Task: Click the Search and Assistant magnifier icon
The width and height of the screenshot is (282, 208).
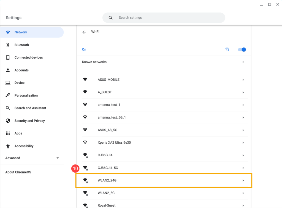Action: [x=8, y=108]
